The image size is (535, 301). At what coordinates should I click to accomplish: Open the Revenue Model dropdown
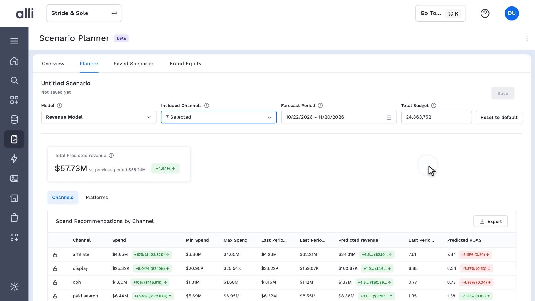pos(99,117)
